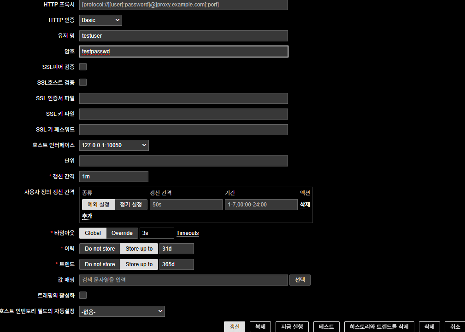Set 트렌드 to Do not store

pyautogui.click(x=100, y=264)
